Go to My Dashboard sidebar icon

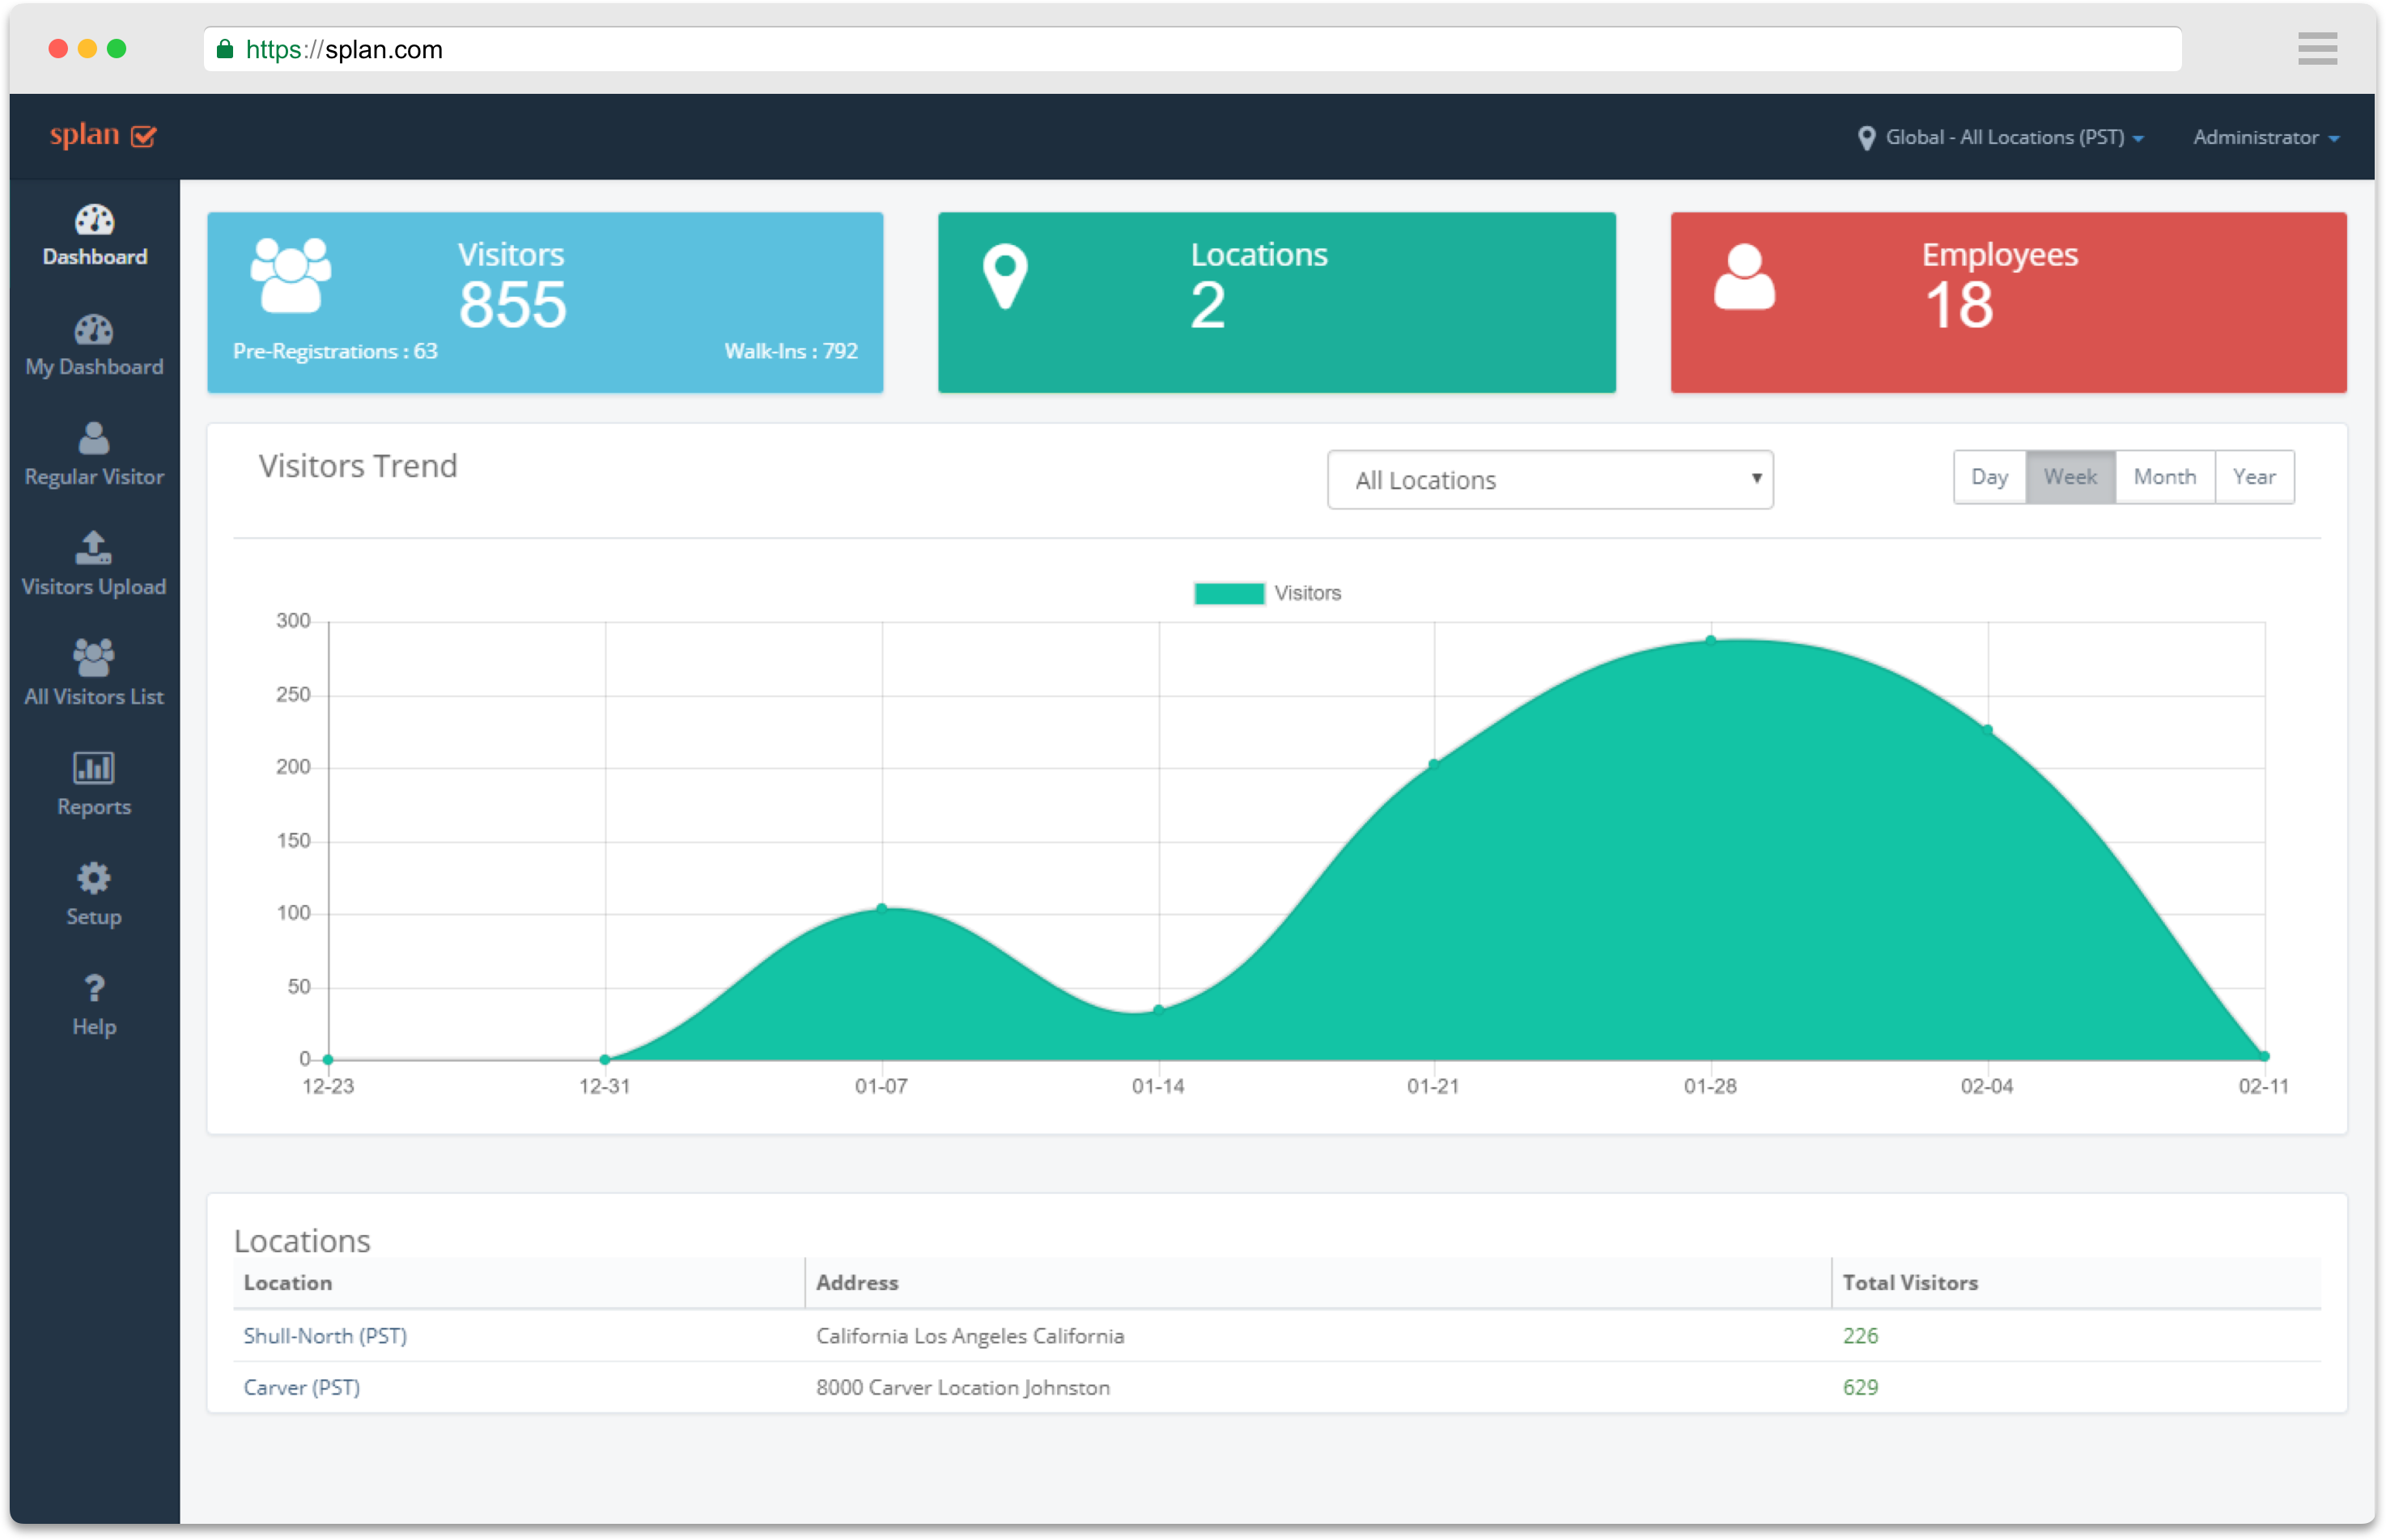point(94,330)
